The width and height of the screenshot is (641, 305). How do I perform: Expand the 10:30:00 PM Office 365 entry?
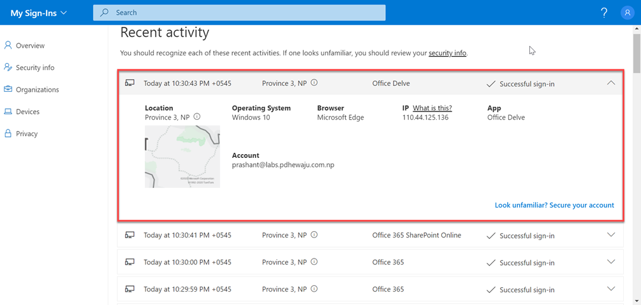[x=611, y=262]
